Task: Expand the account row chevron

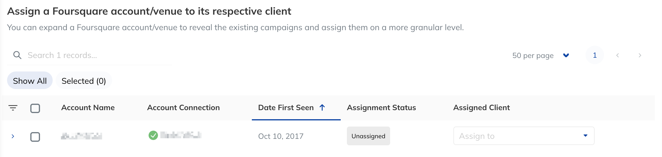Action: tap(13, 136)
